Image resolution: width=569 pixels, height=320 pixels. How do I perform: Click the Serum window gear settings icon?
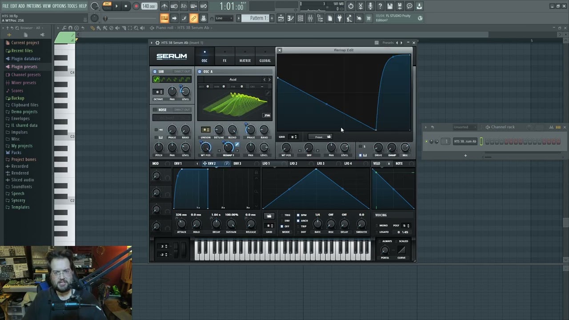tap(157, 43)
